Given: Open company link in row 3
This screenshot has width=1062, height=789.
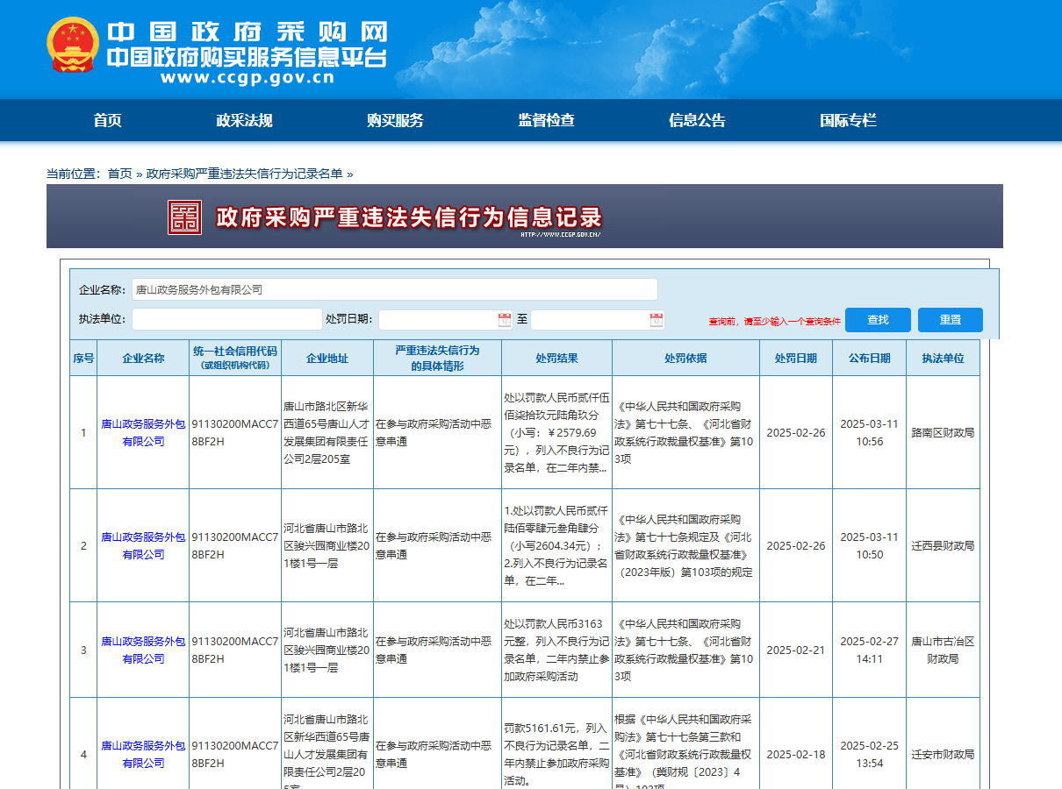Looking at the screenshot, I should (143, 650).
